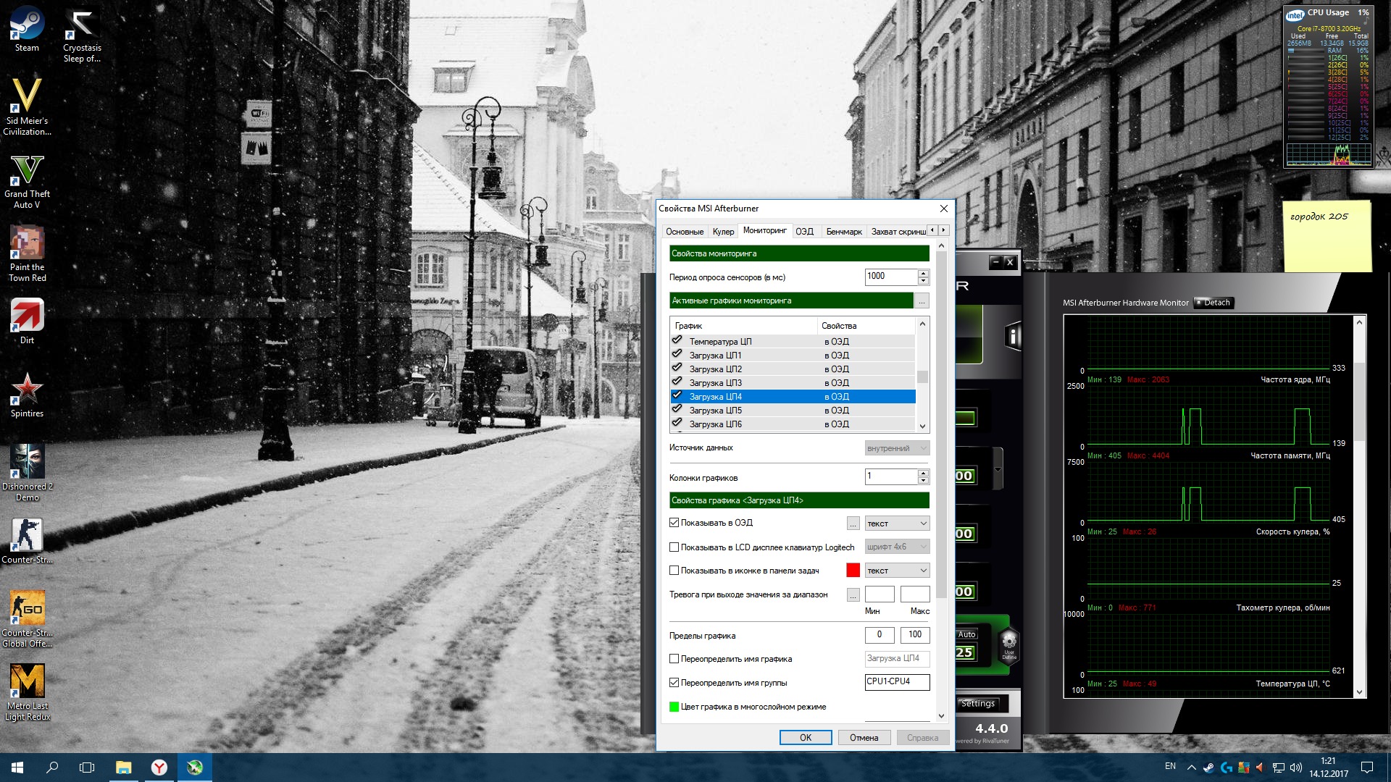
Task: Check Переопределить имя графика checkbox
Action: [x=674, y=659]
